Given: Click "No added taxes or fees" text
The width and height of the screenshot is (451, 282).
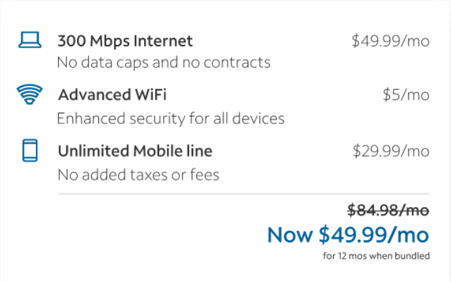Looking at the screenshot, I should [x=138, y=175].
